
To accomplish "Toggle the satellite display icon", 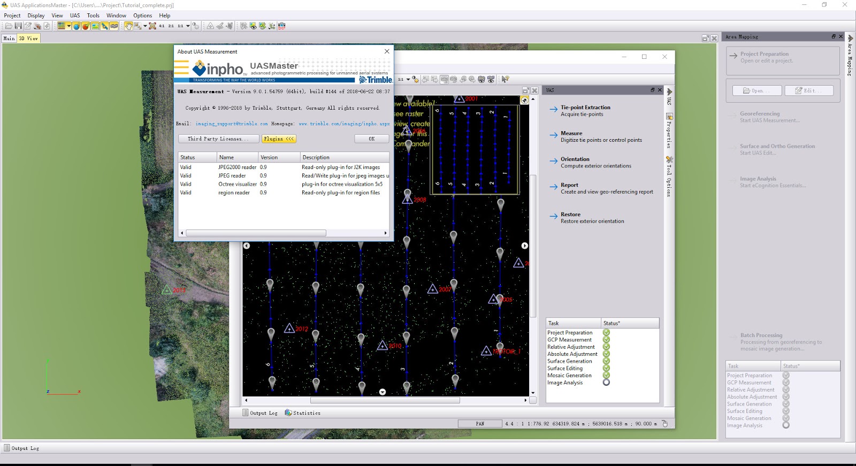I will click(x=105, y=26).
